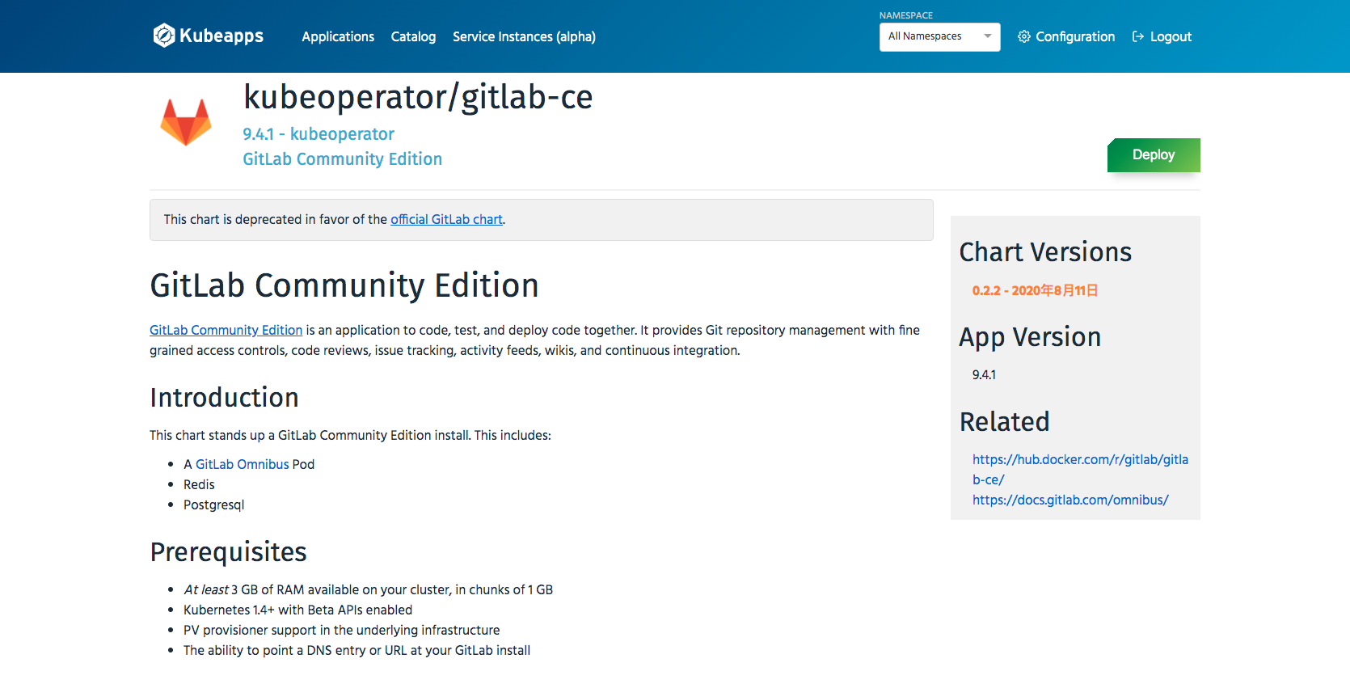This screenshot has width=1350, height=684.
Task: Click the namespace dropdown arrow
Action: 987,36
